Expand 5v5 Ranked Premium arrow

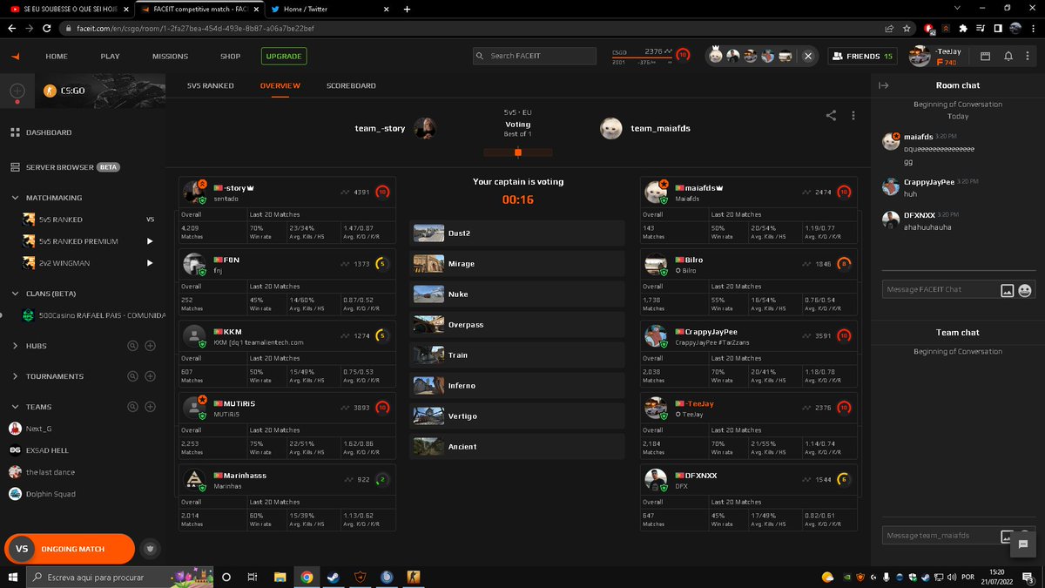(x=150, y=241)
